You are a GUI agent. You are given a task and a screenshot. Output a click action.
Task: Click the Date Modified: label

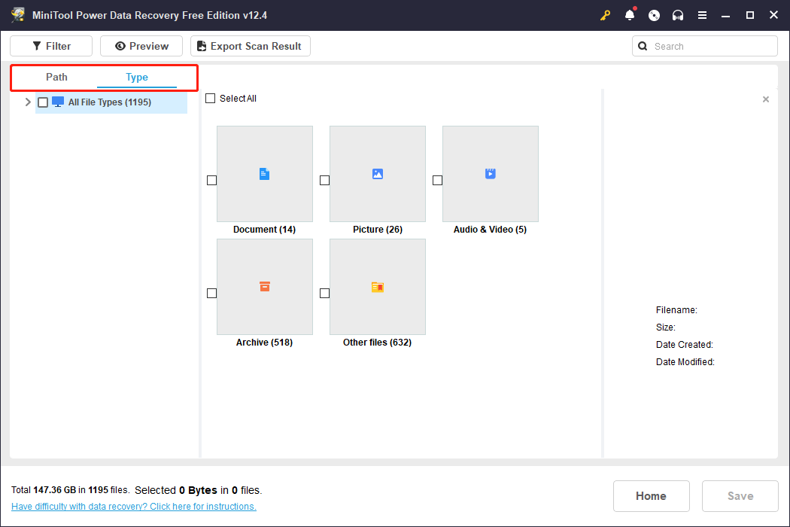coord(685,361)
